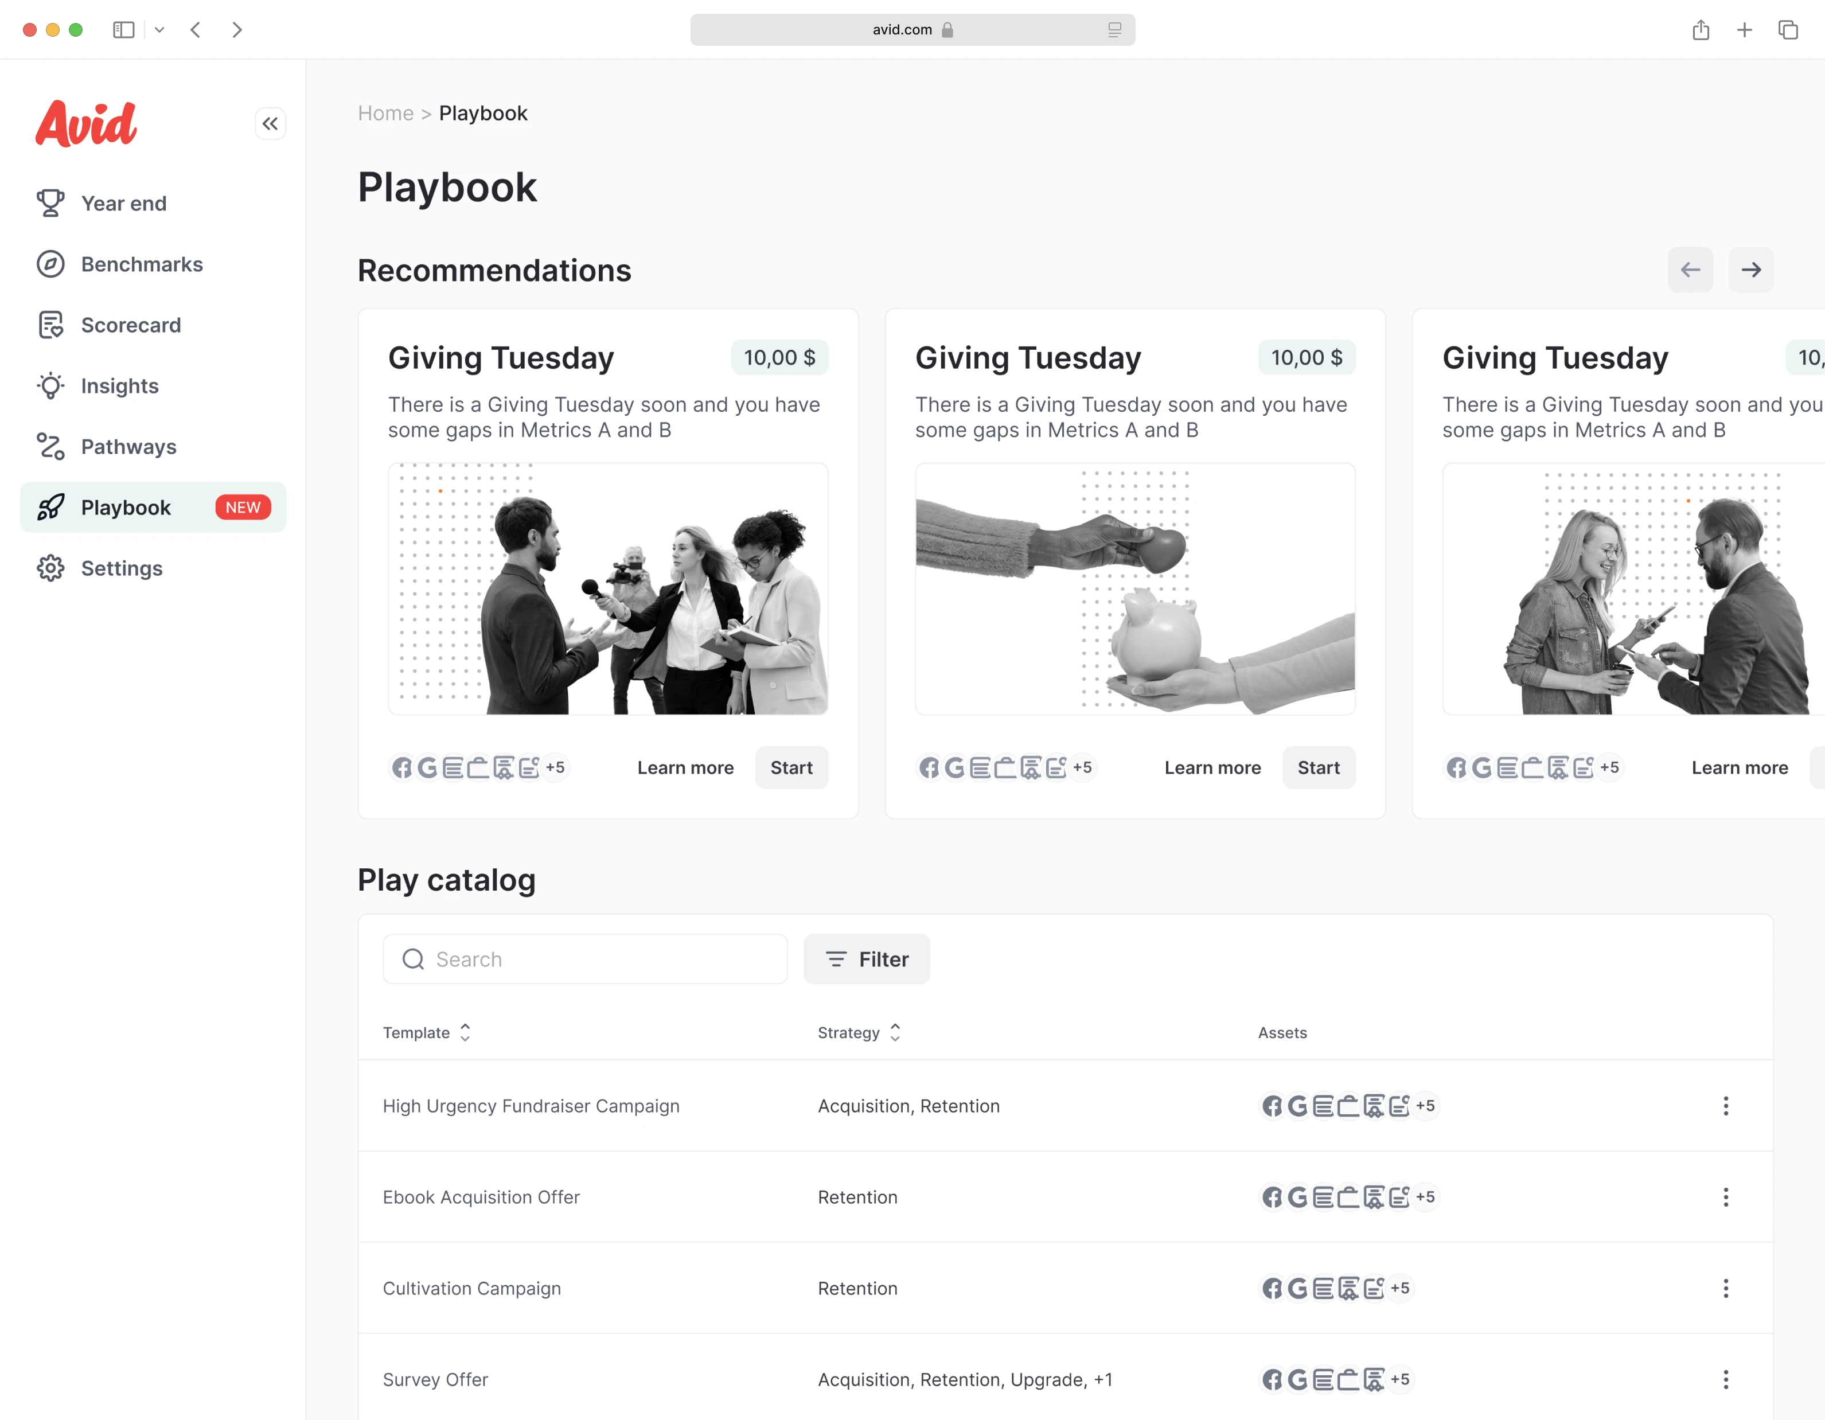Open Insights lightbulb icon
The height and width of the screenshot is (1420, 1825).
[50, 386]
